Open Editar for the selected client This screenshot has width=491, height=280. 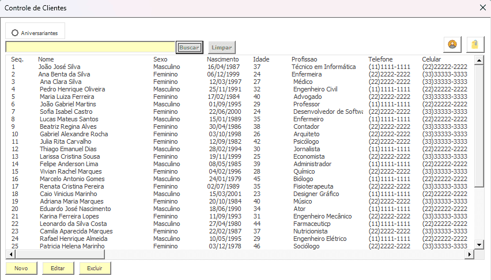[x=58, y=269]
